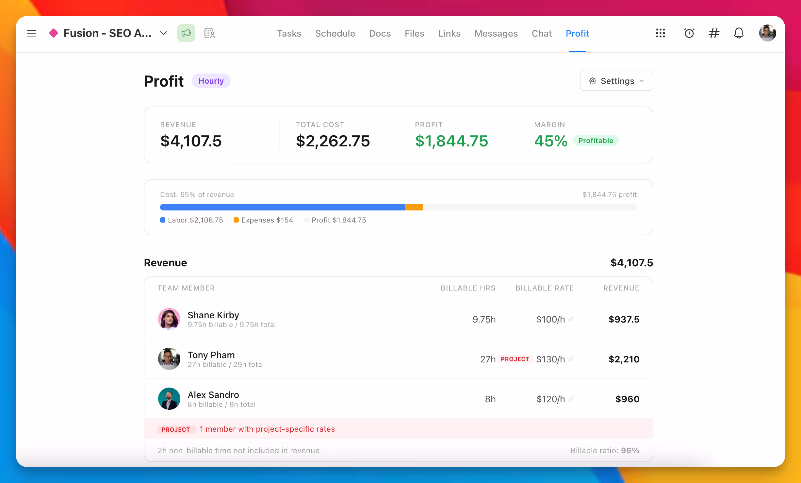Open the Settings dropdown
Viewport: 801px width, 483px height.
(x=616, y=81)
